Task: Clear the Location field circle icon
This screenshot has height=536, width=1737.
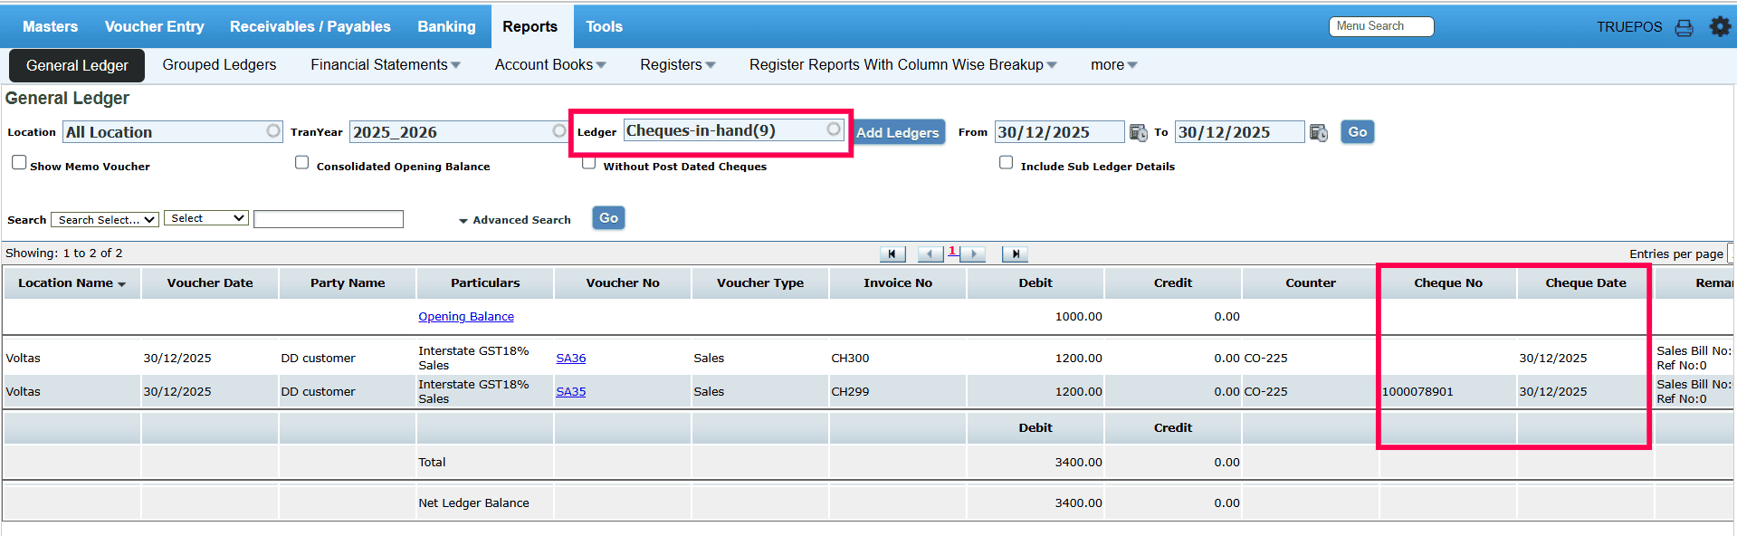Action: pyautogui.click(x=273, y=131)
